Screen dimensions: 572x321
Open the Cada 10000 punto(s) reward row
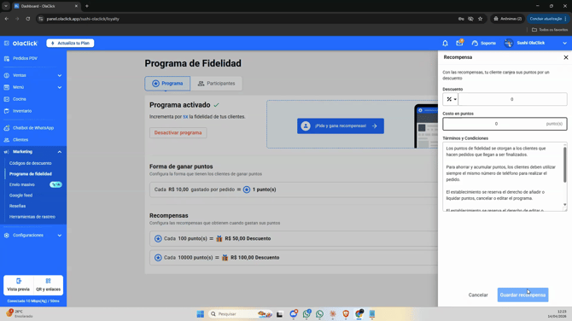tap(294, 258)
